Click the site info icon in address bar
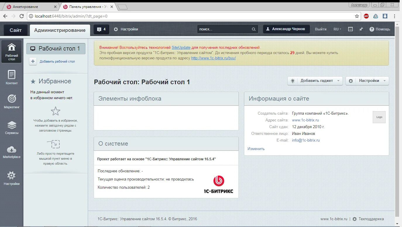Image resolution: width=402 pixels, height=227 pixels. pos(31,16)
